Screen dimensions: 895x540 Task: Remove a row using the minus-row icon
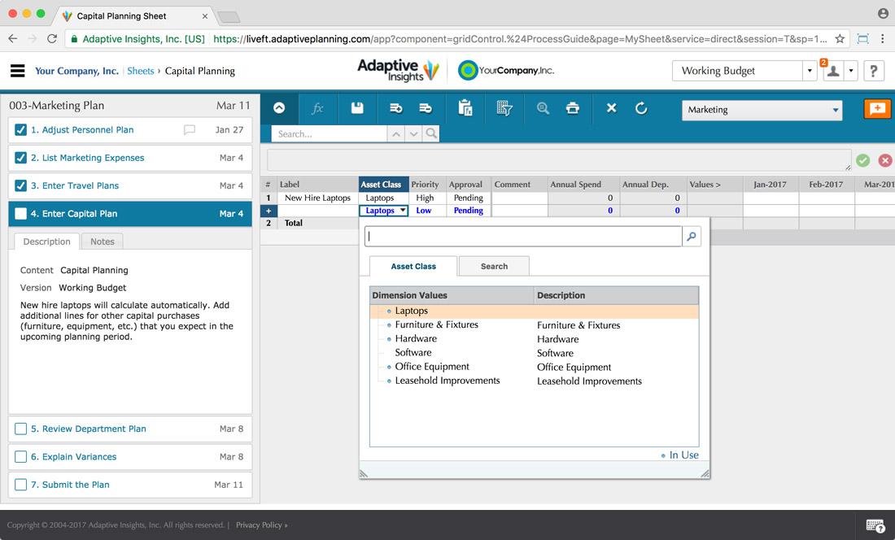(426, 108)
